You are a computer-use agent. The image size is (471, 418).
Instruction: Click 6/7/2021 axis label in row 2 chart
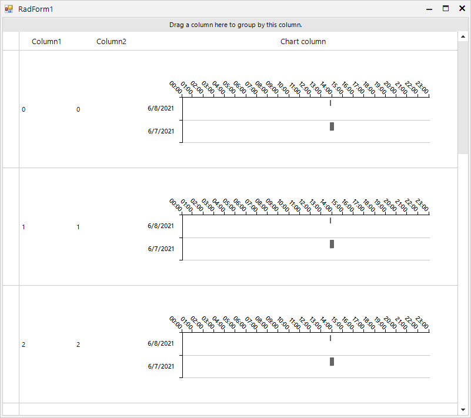point(161,366)
